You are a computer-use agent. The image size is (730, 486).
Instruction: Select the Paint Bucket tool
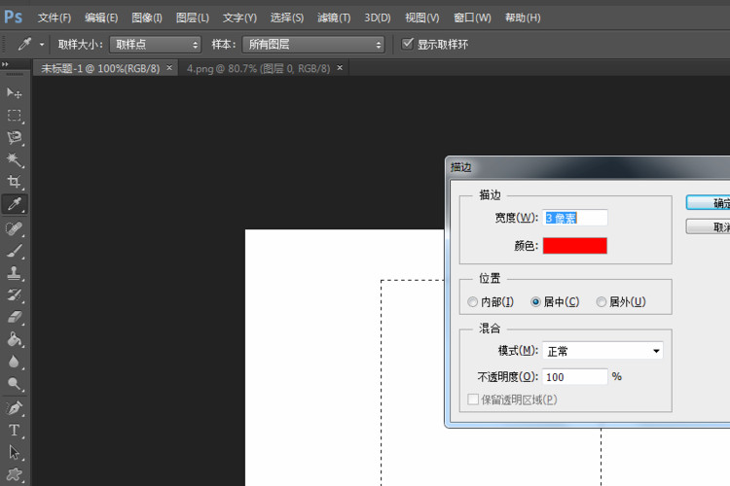pos(15,339)
